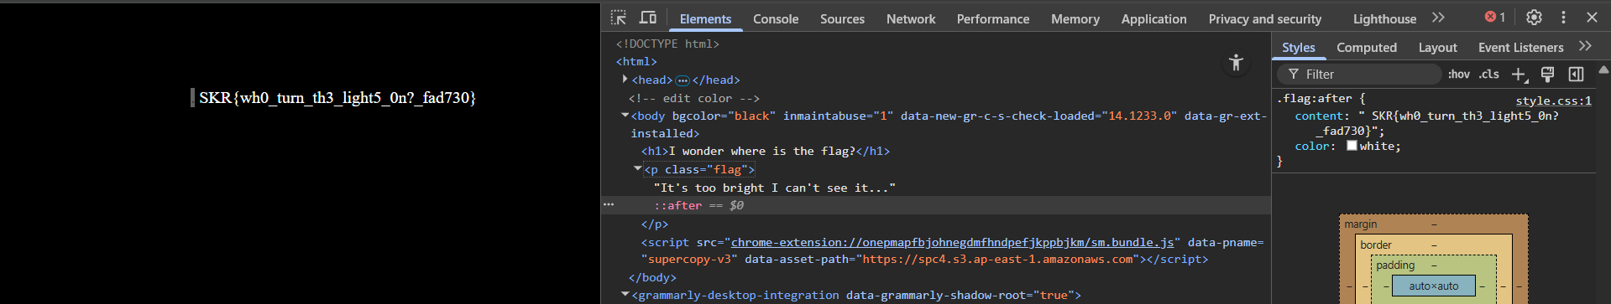This screenshot has height=304, width=1611.
Task: Open the Computed styles tab
Action: pyautogui.click(x=1367, y=48)
